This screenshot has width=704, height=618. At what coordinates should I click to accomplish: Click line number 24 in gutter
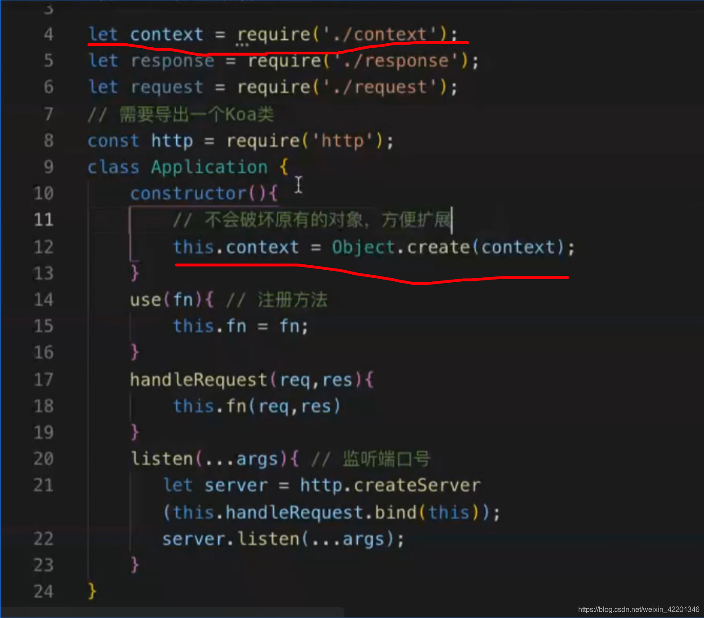click(x=44, y=592)
